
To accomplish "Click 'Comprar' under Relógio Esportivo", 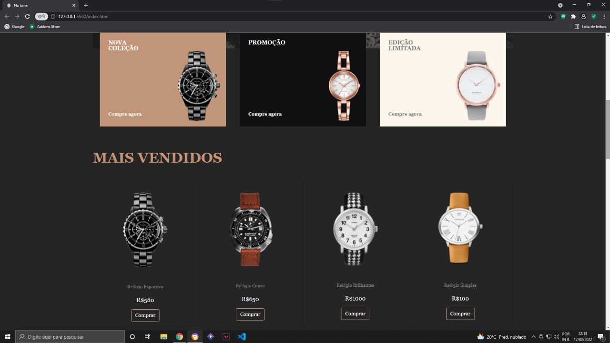I will [x=145, y=315].
